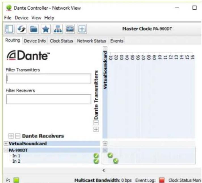This screenshot has width=202, height=183.
Task: Collapse the PA-900DT receiver row
Action: point(6,150)
